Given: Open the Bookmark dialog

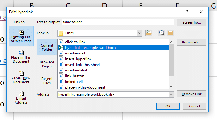Looking at the screenshot, I should [192, 42].
